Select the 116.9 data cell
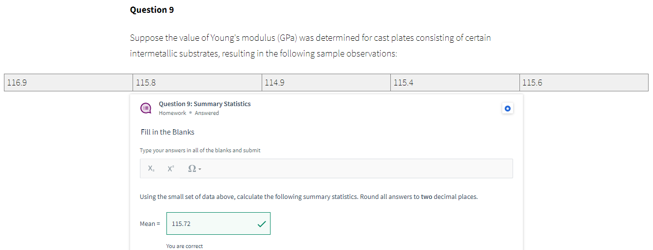Screen dimensions: 653x250 point(68,83)
